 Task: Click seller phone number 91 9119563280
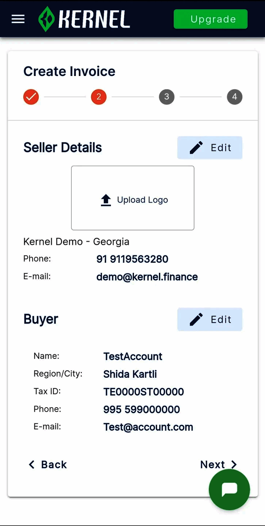click(x=132, y=259)
